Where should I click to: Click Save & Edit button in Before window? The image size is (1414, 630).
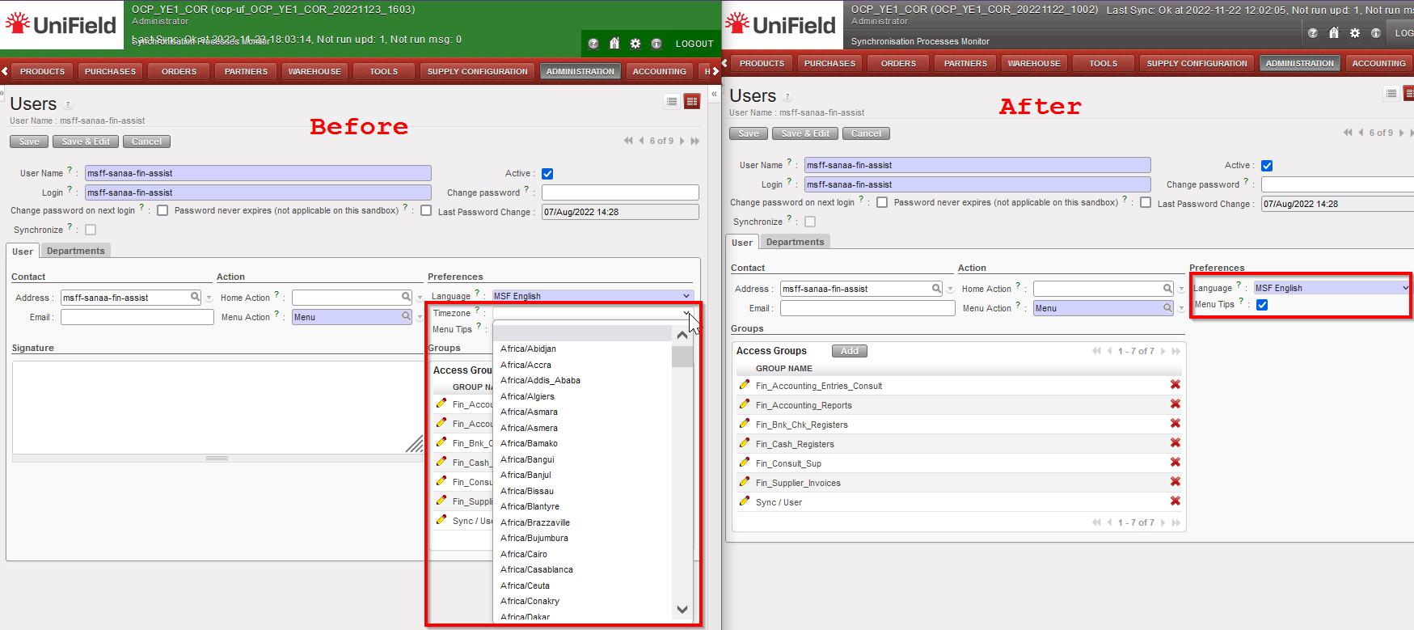(86, 142)
